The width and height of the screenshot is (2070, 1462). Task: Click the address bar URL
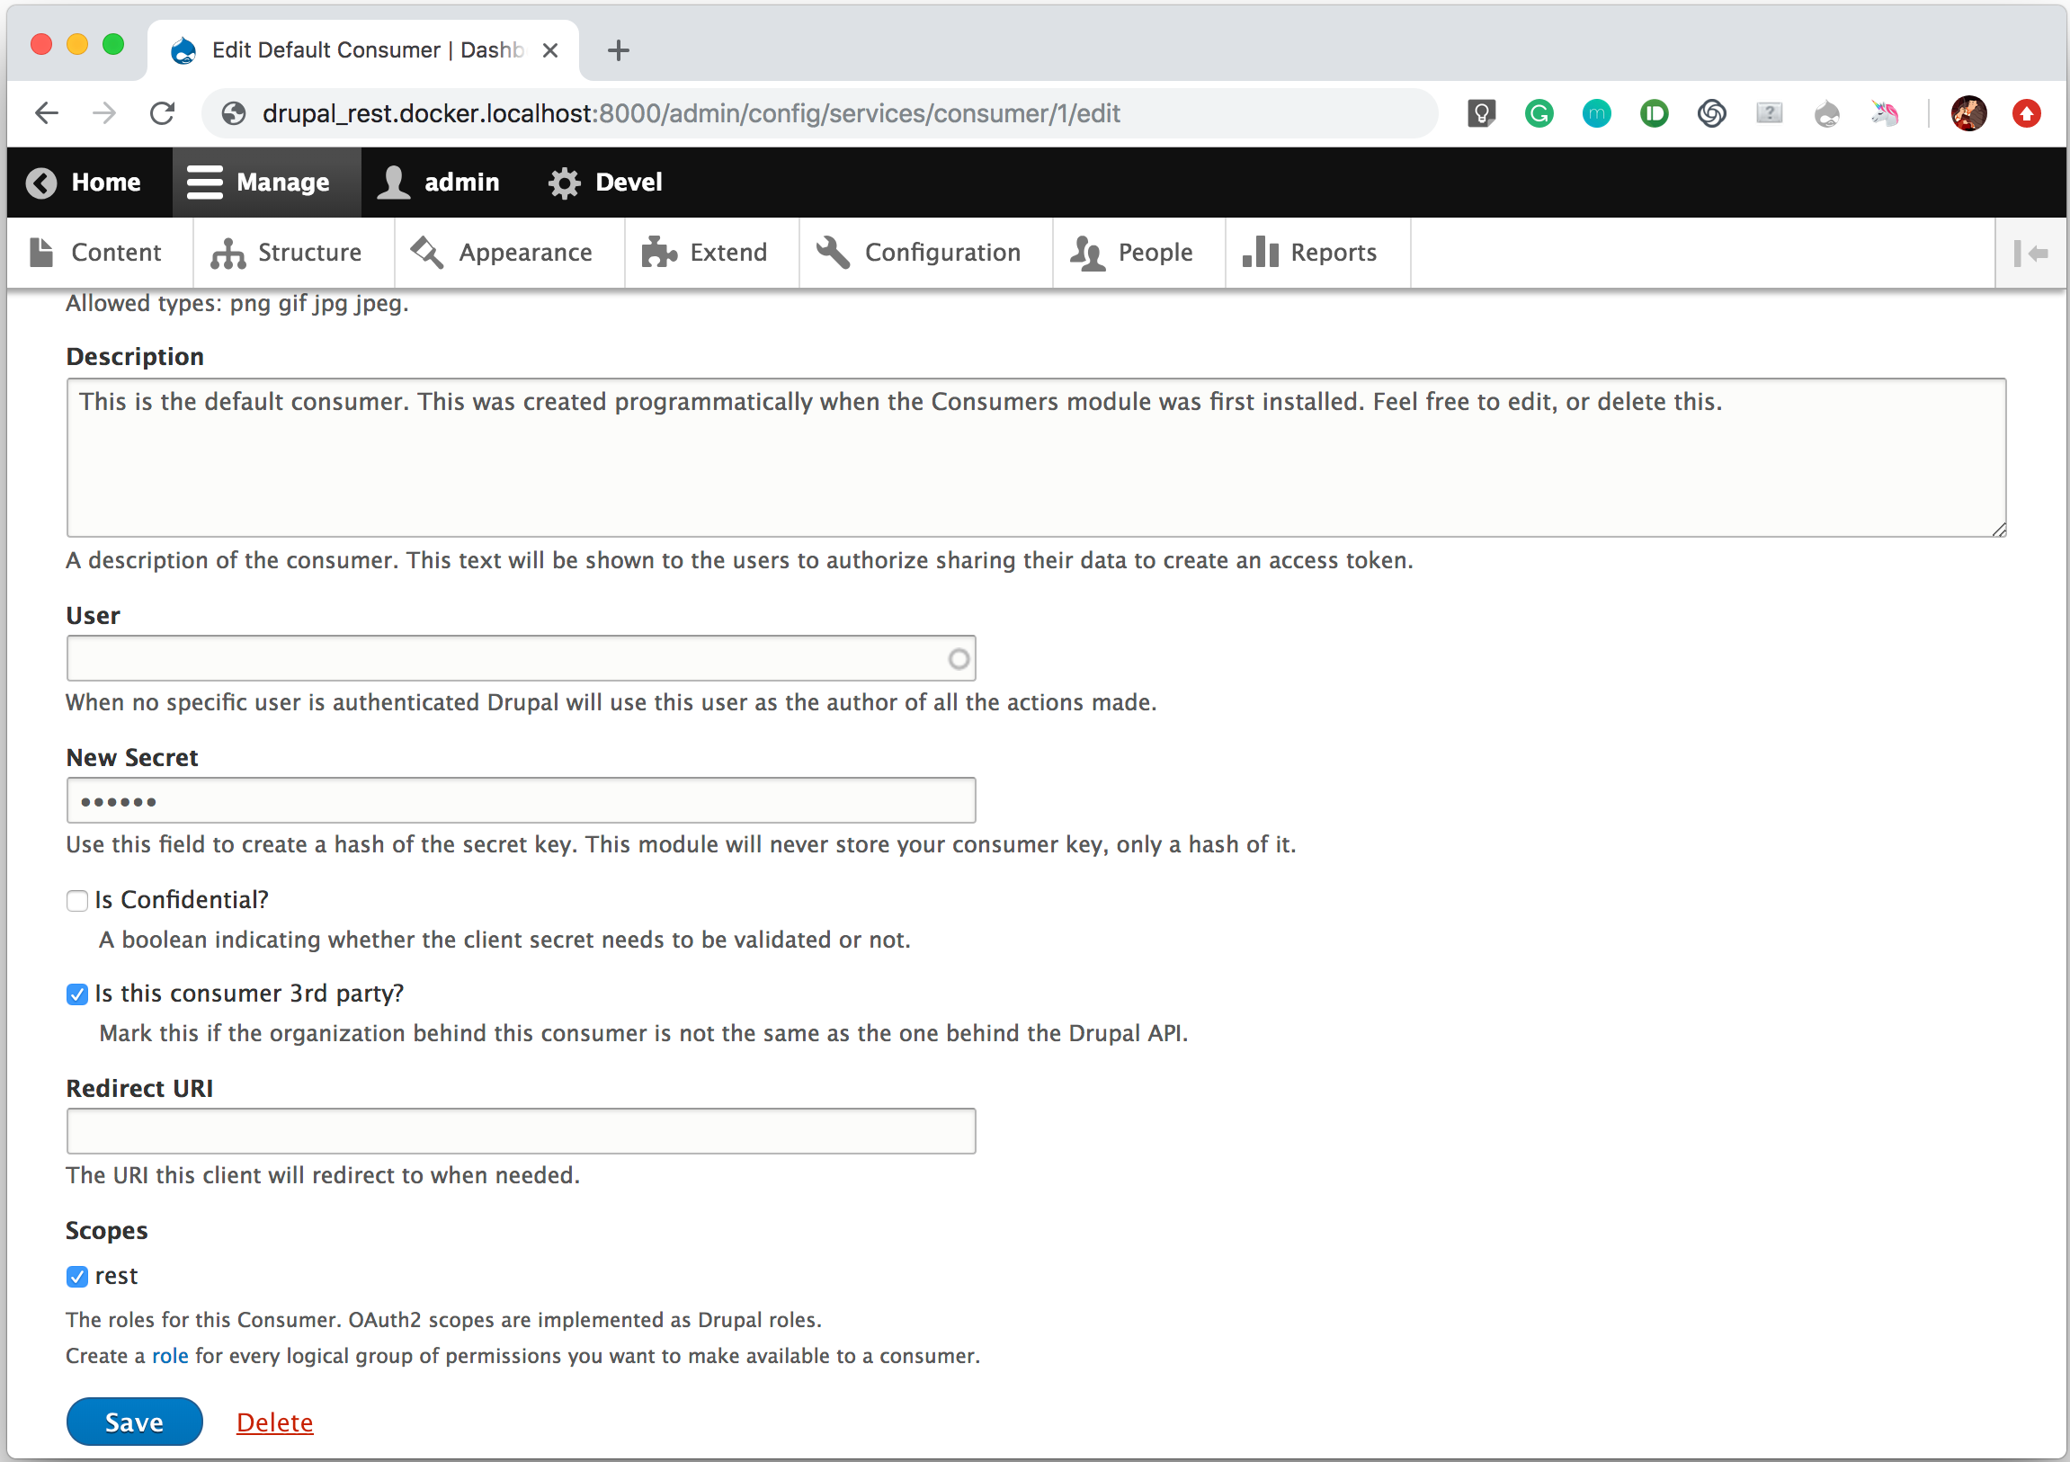[x=691, y=113]
